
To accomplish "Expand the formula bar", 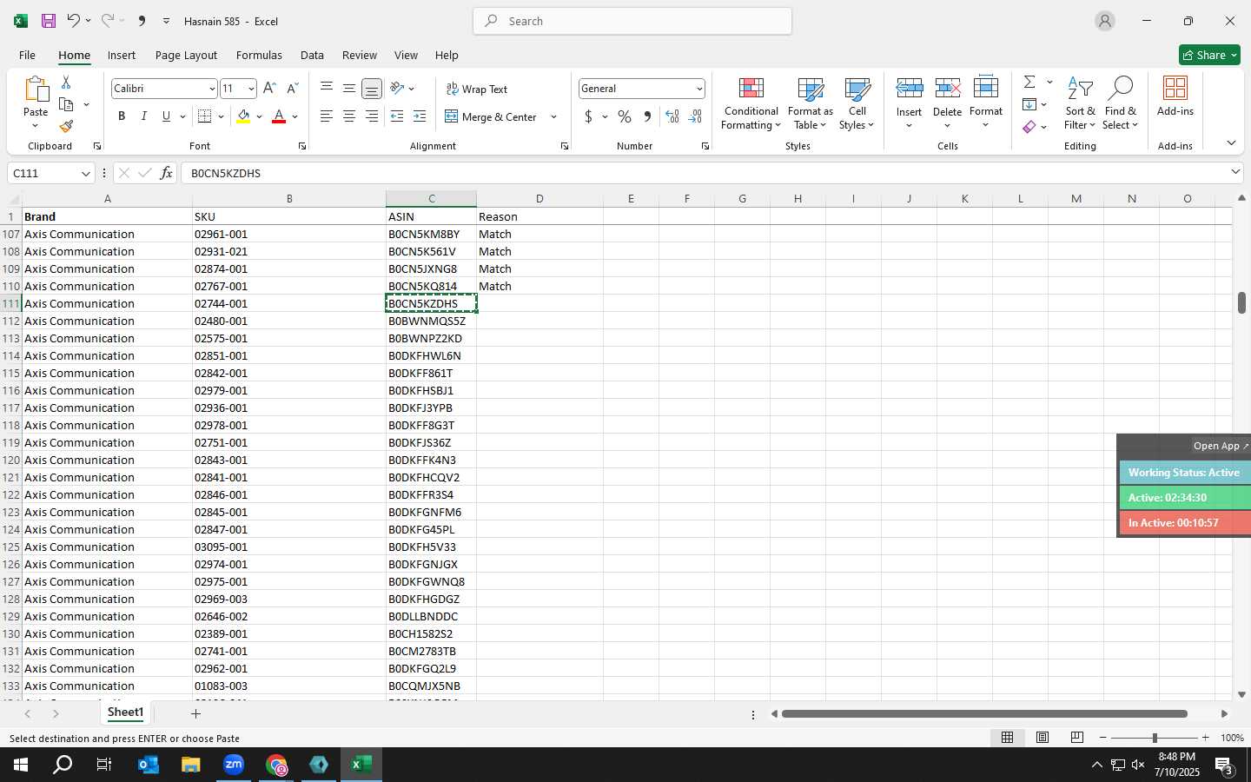I will (x=1235, y=172).
